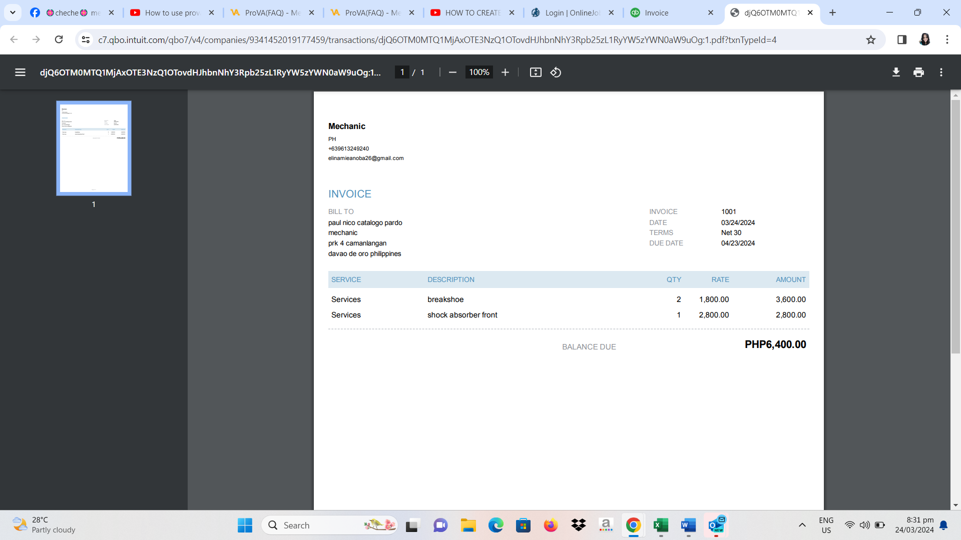This screenshot has width=961, height=540.
Task: Toggle the PDF sidebar menu
Action: click(20, 72)
